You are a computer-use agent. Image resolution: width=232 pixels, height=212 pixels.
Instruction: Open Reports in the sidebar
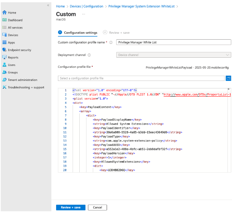(x=13, y=57)
